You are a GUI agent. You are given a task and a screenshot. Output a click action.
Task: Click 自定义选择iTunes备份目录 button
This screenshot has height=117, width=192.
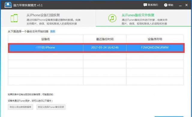(51, 107)
